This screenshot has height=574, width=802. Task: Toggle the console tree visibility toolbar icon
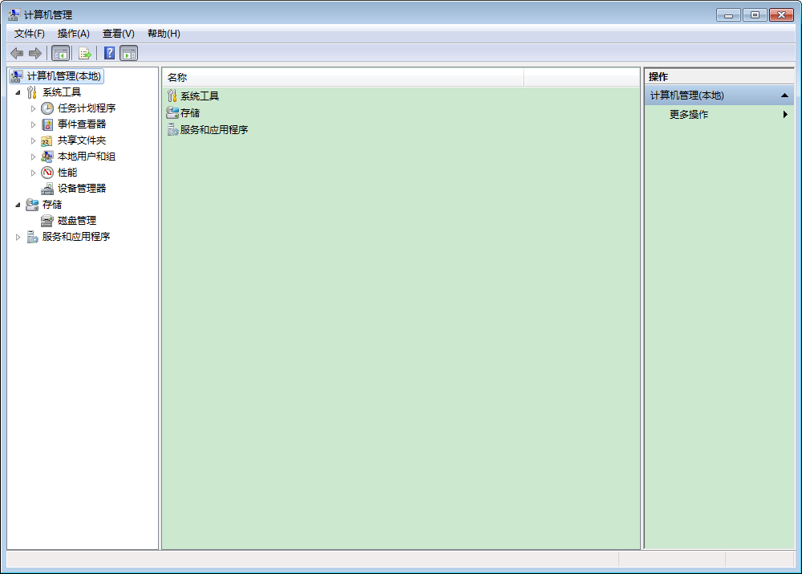60,53
